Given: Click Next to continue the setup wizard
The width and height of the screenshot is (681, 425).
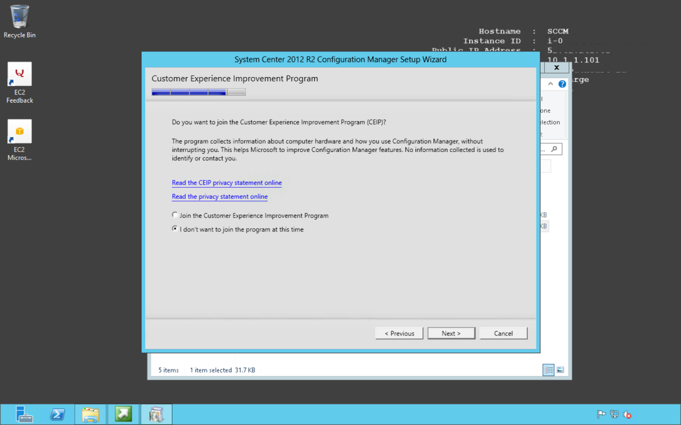Looking at the screenshot, I should pyautogui.click(x=451, y=333).
